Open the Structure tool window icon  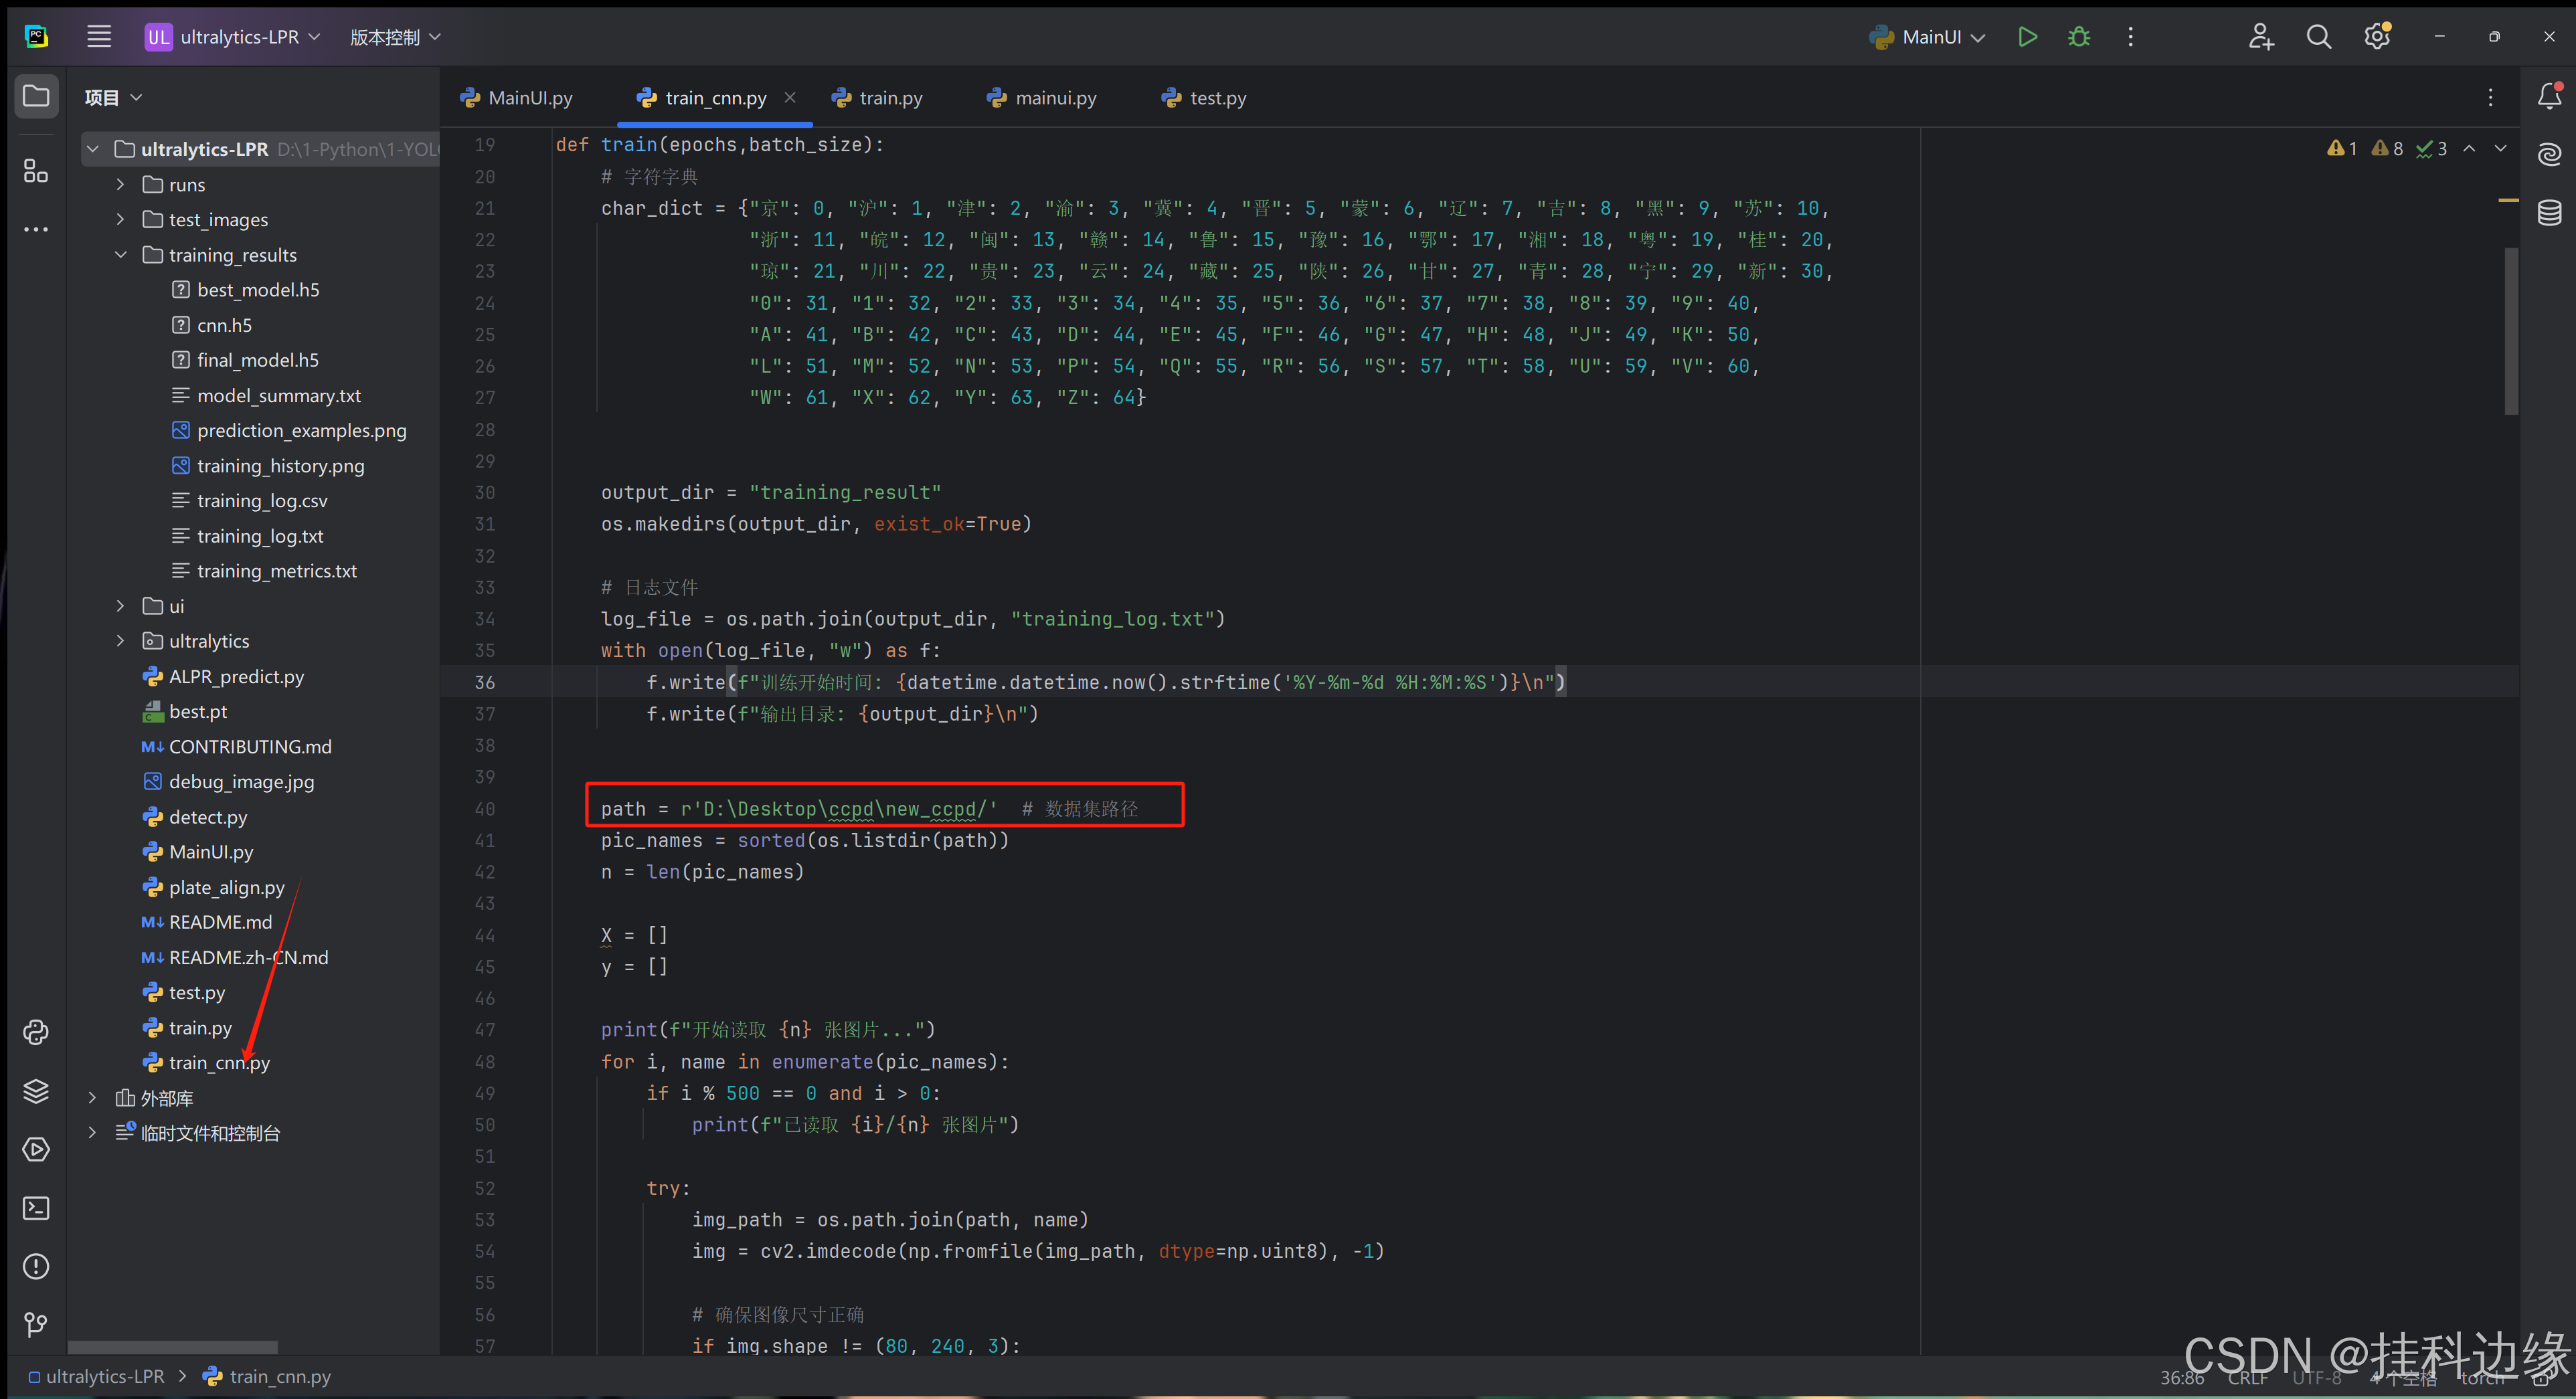36,171
